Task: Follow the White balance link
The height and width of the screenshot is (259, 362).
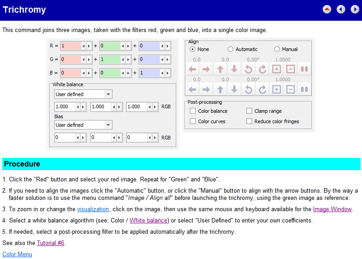Action: click(148, 220)
